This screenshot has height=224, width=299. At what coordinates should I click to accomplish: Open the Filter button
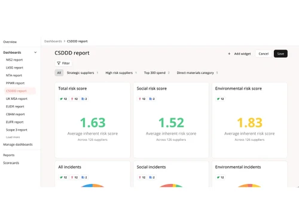pos(63,63)
